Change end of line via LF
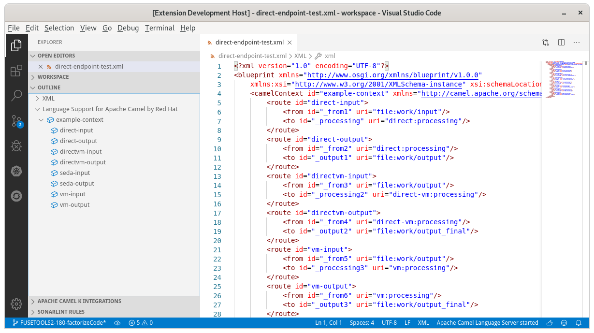This screenshot has width=594, height=333. (x=407, y=323)
